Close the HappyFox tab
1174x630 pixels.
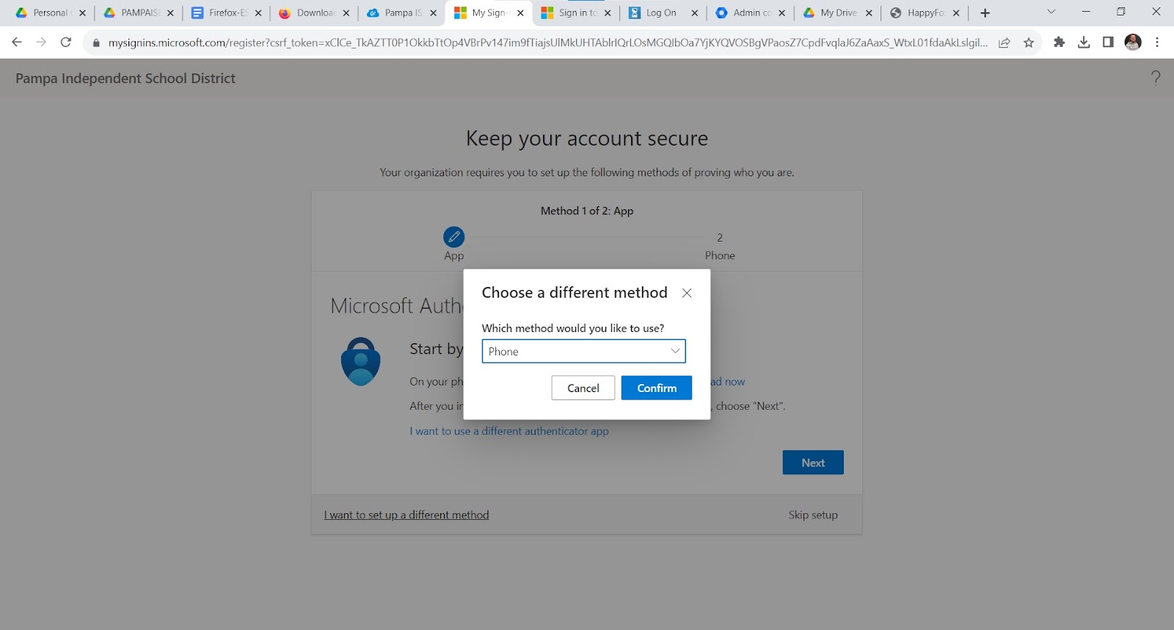coord(956,12)
